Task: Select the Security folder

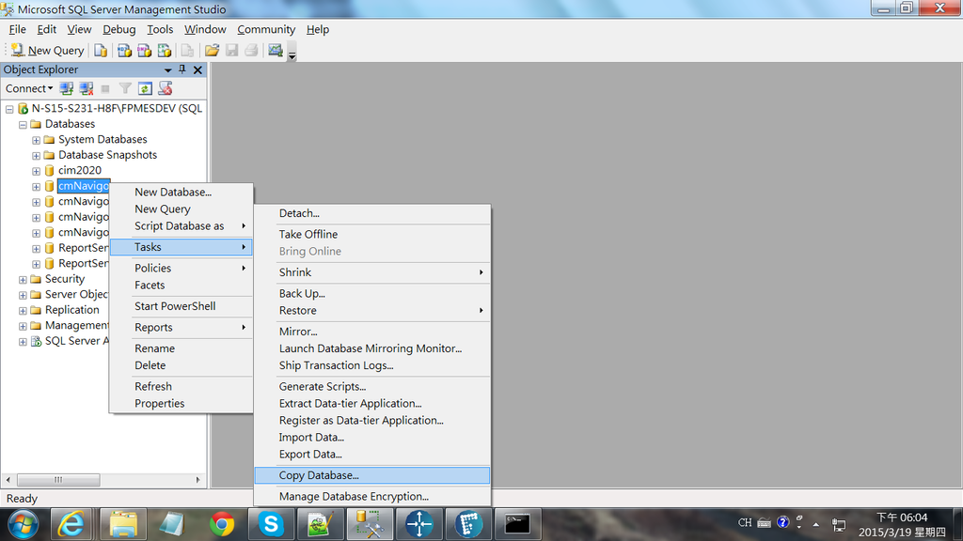Action: (65, 279)
